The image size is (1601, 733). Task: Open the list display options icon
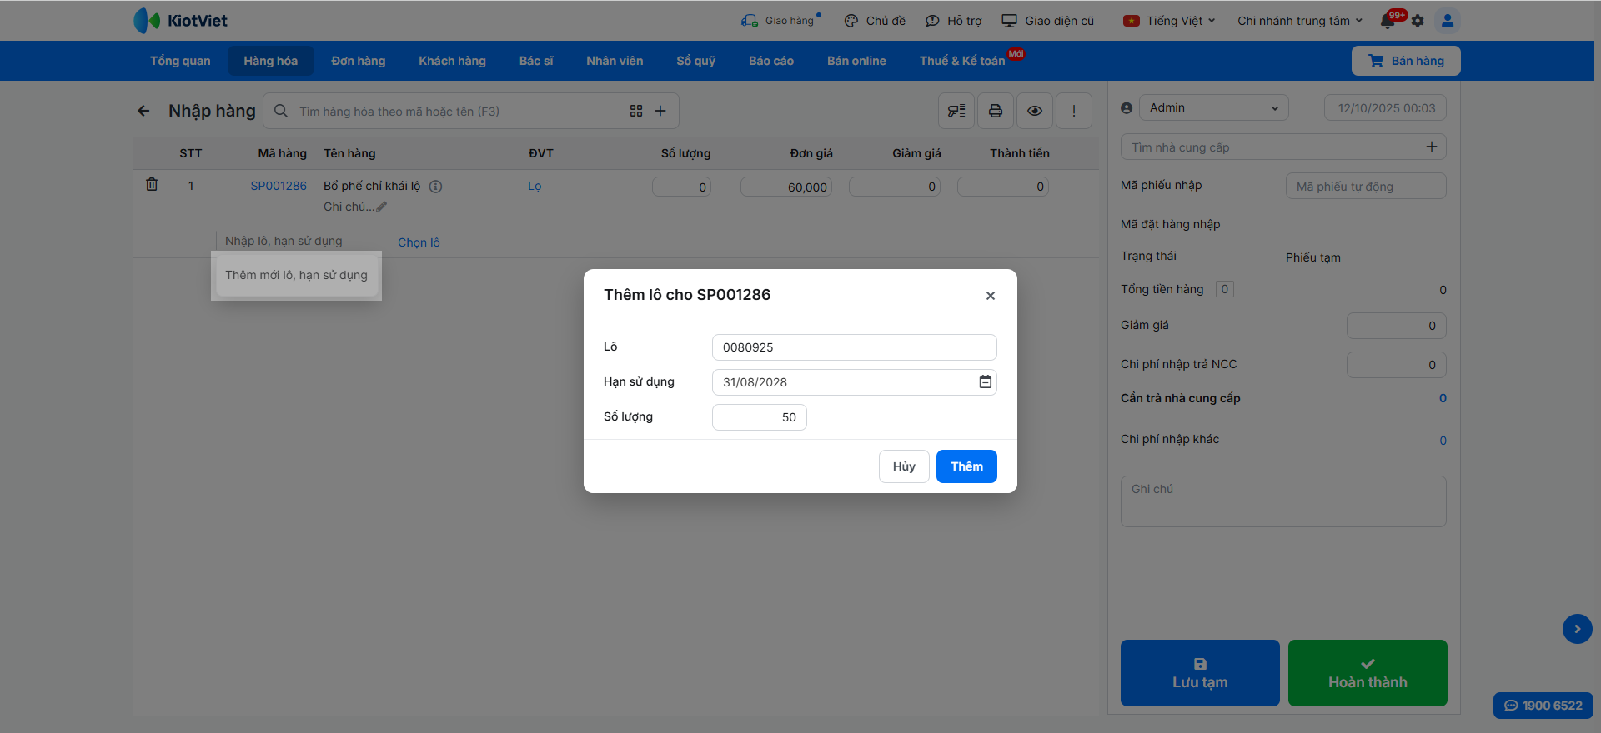point(956,111)
